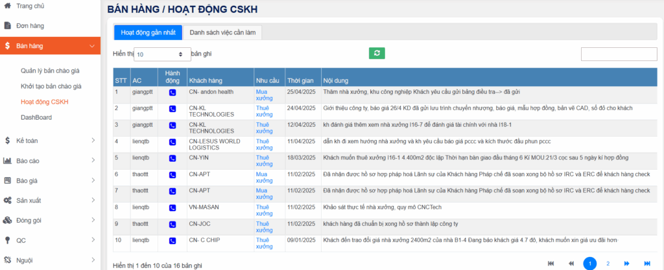Open Quản lý bản chào giá menu item
The image size is (664, 270).
[51, 71]
